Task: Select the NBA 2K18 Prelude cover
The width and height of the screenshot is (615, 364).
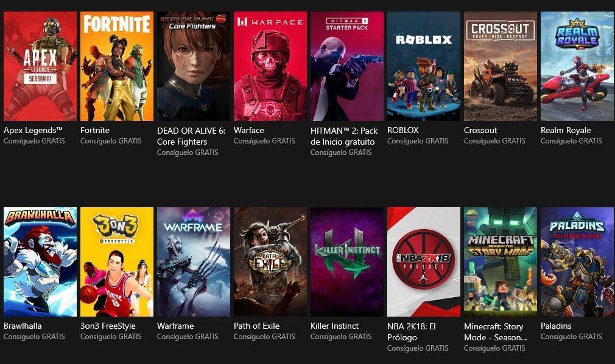Action: (x=424, y=262)
